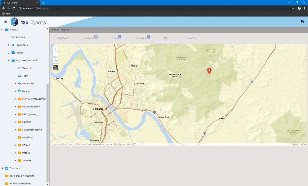
Task: Click the 12d Synergy logo
Action: pos(29,22)
